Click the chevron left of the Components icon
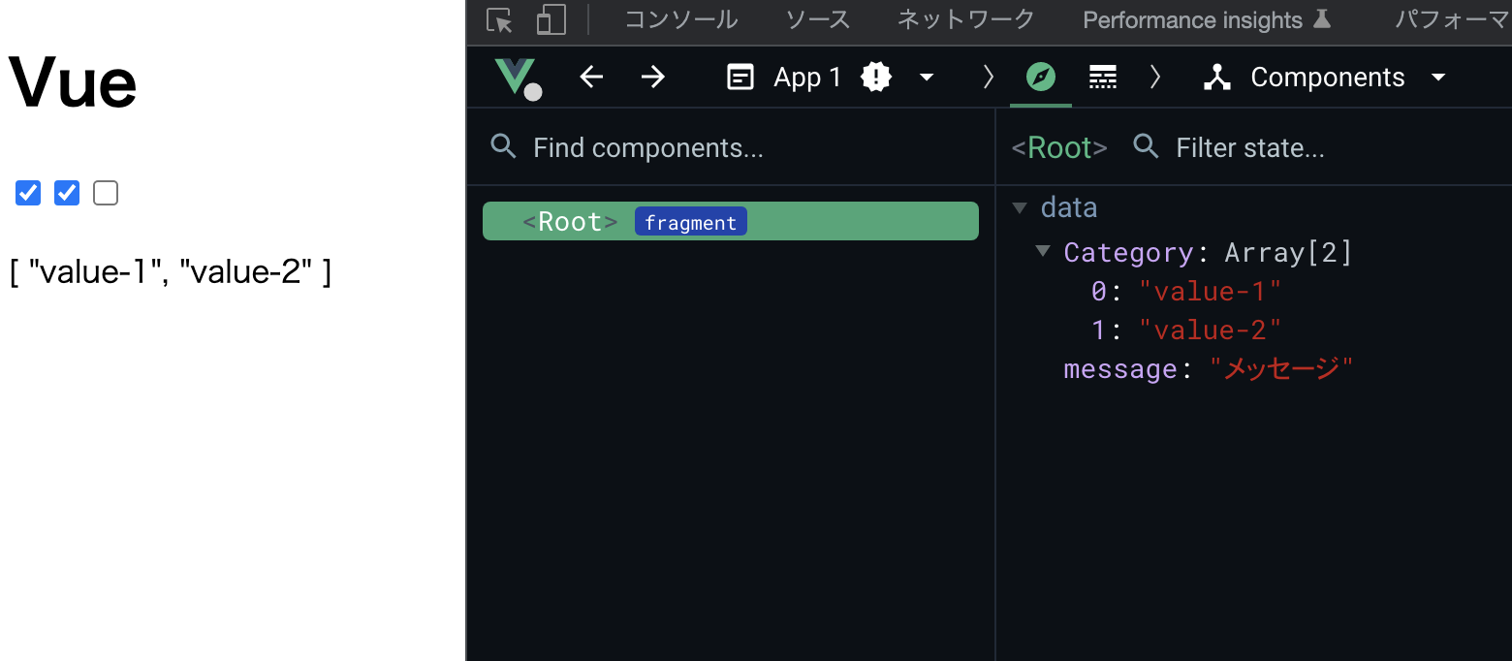Image resolution: width=1512 pixels, height=661 pixels. (1155, 78)
